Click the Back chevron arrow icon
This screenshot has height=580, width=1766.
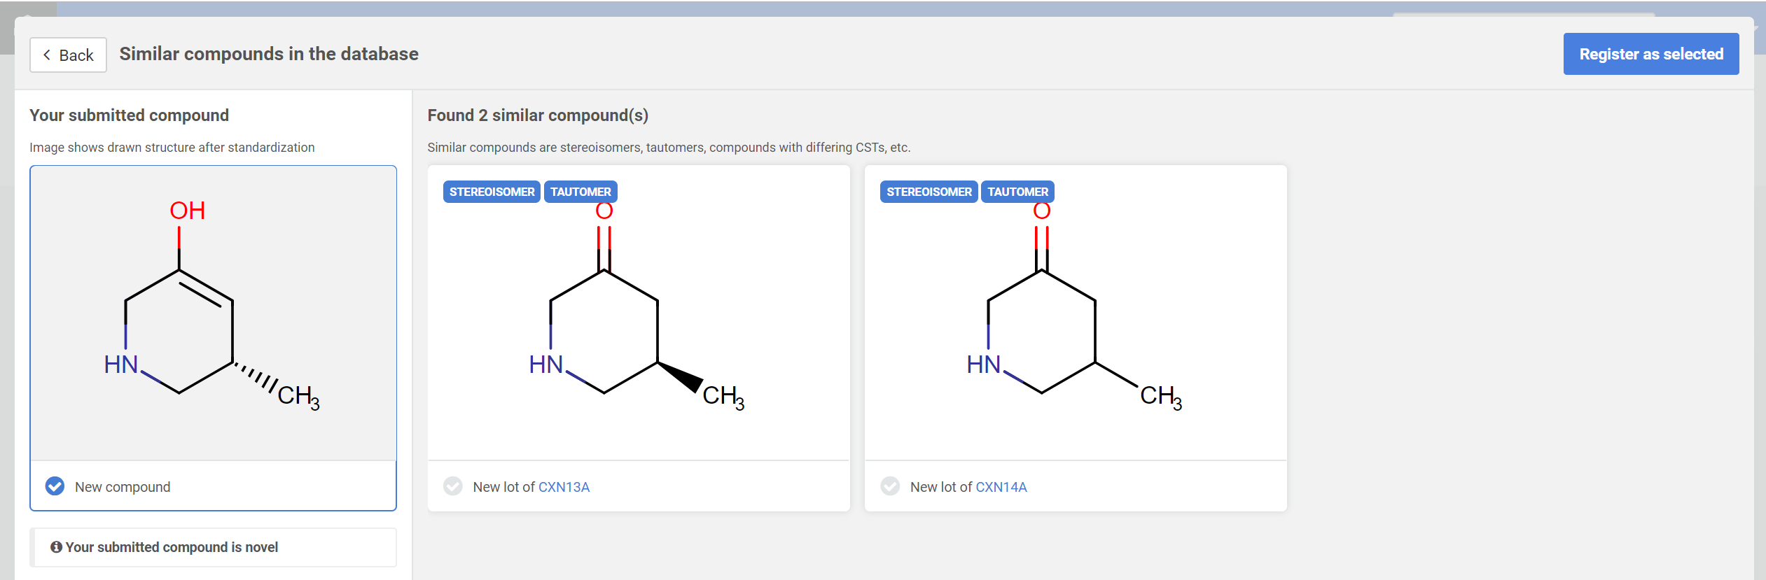pos(47,55)
